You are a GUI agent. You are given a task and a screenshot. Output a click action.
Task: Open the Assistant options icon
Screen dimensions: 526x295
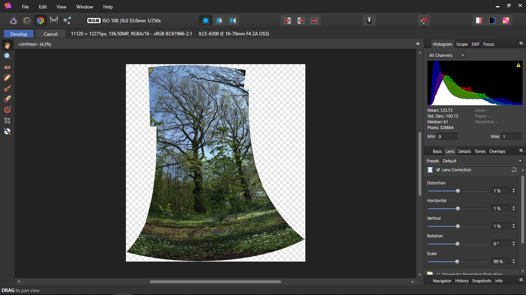pos(369,20)
